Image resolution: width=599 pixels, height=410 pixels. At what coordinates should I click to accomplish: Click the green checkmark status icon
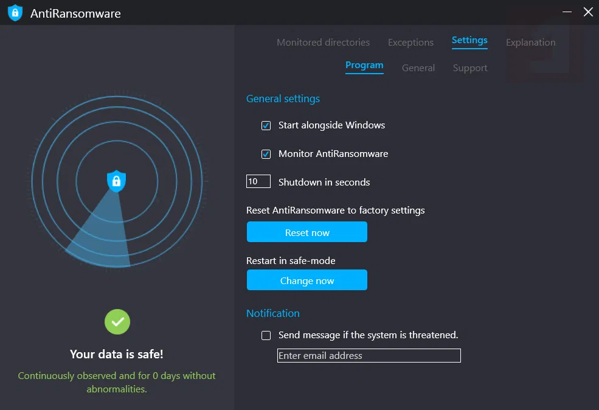click(x=117, y=321)
